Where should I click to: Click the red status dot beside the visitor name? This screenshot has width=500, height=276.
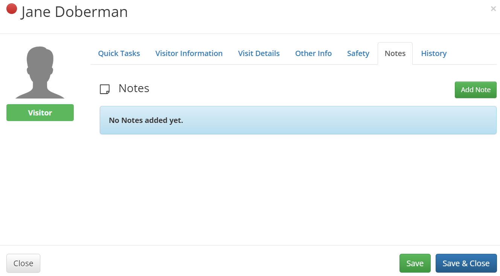[x=12, y=9]
